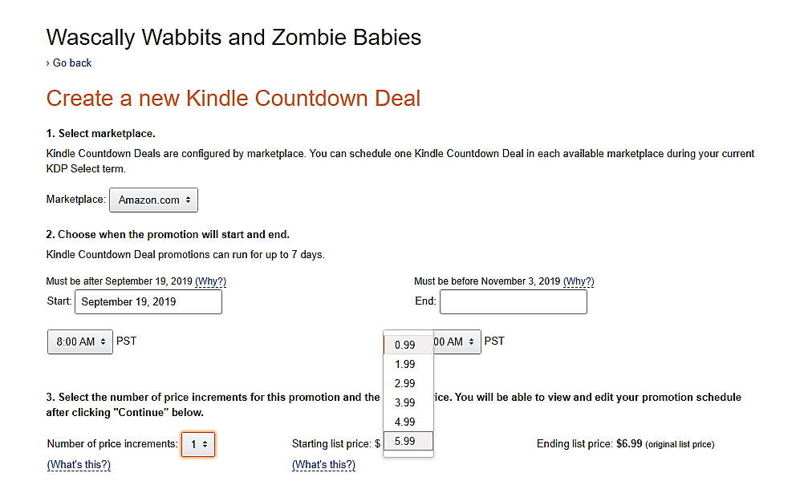Open the Marketplace Amazon.com dropdown
Screen dimensions: 800x485
pos(153,200)
